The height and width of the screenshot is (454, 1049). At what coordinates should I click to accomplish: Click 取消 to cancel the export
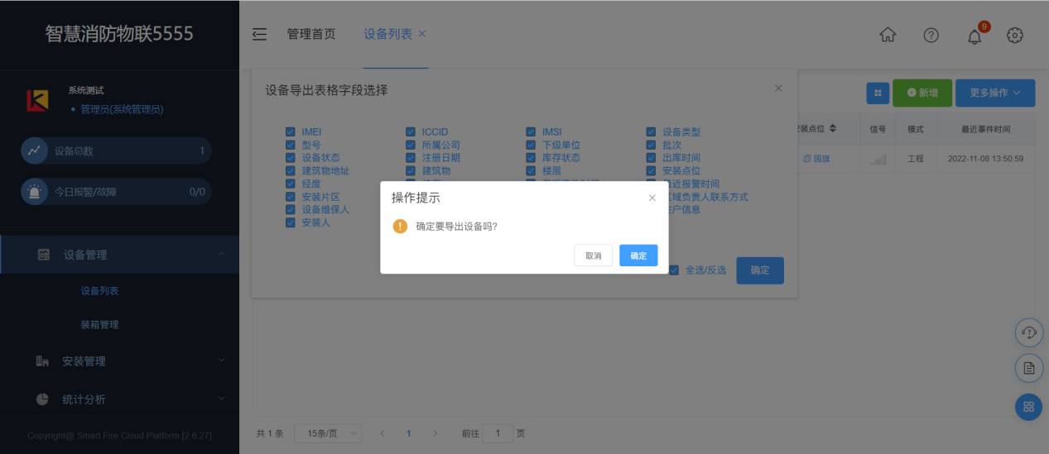593,256
